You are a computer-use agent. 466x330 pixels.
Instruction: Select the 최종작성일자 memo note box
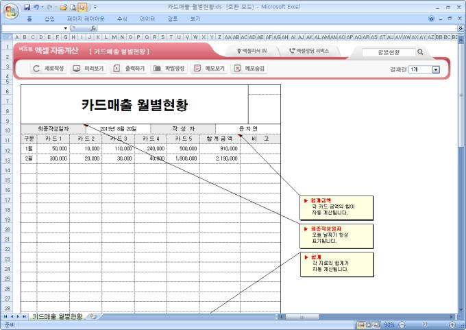[x=336, y=236]
